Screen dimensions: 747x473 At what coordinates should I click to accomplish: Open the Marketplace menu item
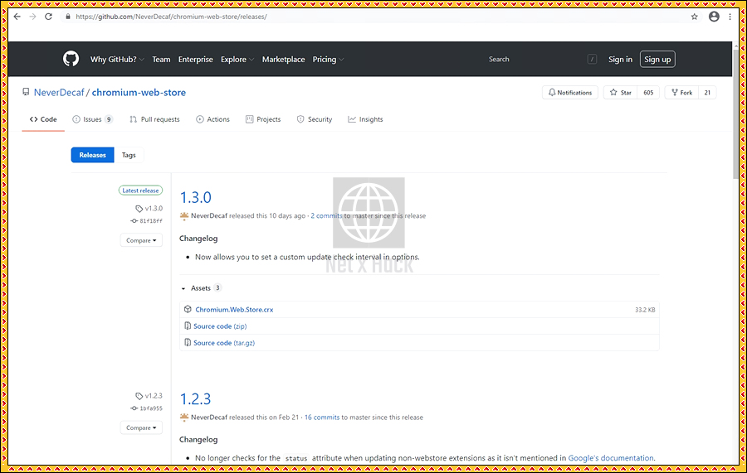click(x=284, y=60)
